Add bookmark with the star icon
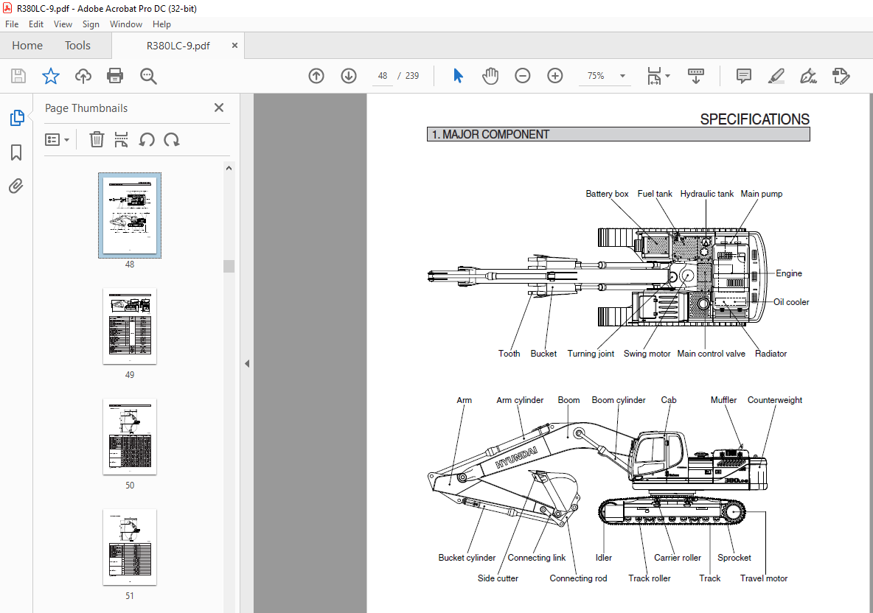 coord(51,76)
